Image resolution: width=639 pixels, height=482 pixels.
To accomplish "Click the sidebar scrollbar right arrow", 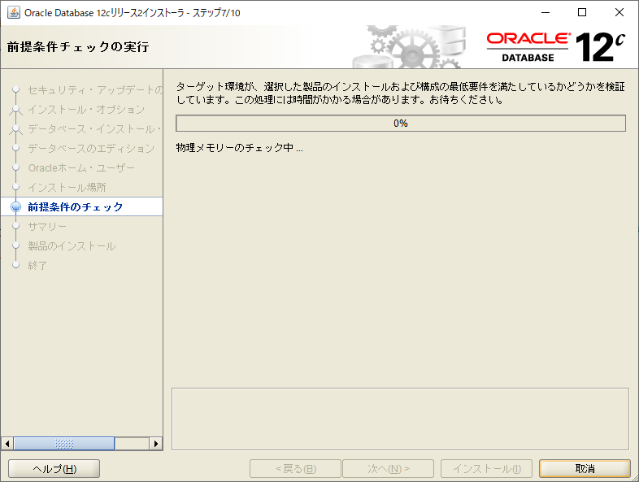I will [x=155, y=443].
